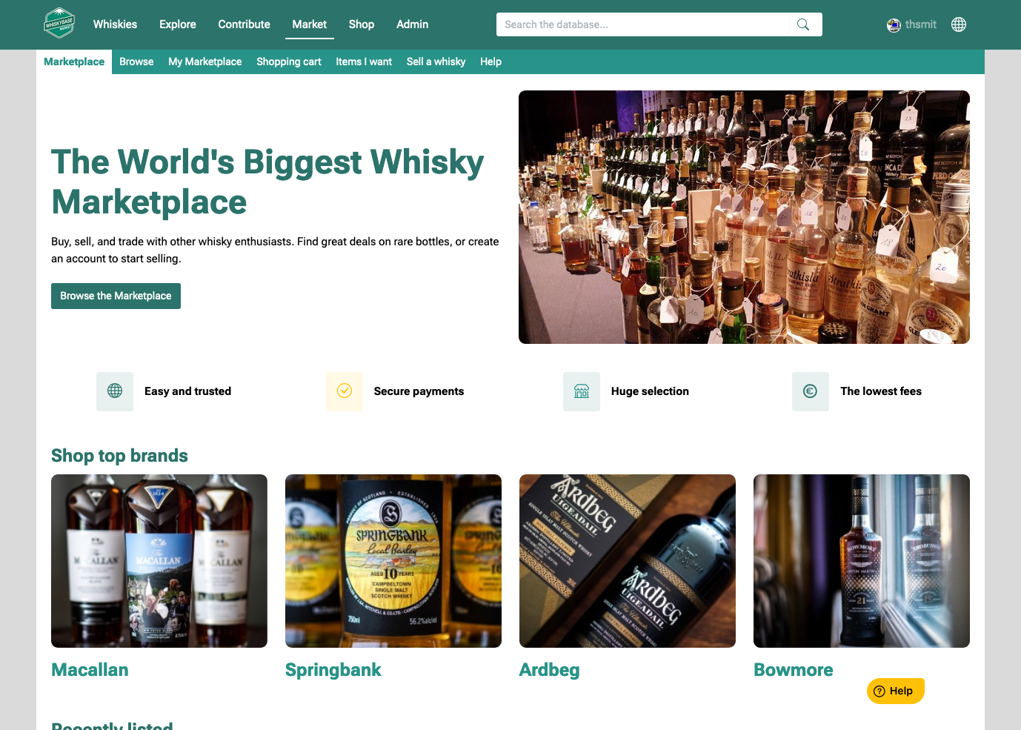
Task: Click the thsmit user avatar icon
Action: pos(894,25)
